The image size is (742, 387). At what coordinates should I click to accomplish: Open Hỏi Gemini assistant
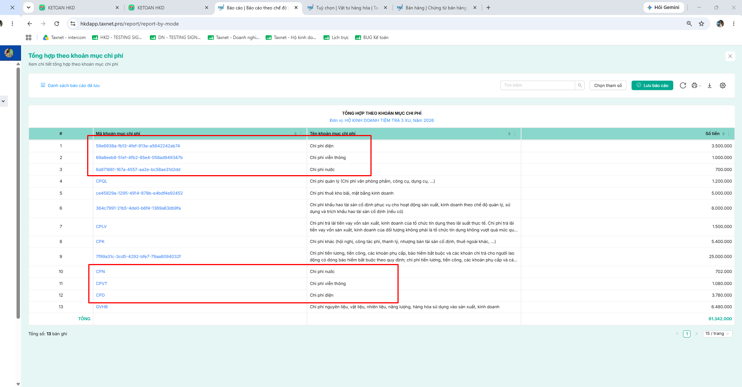(x=663, y=7)
